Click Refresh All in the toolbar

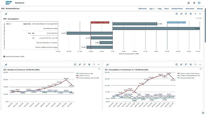coord(143,9)
